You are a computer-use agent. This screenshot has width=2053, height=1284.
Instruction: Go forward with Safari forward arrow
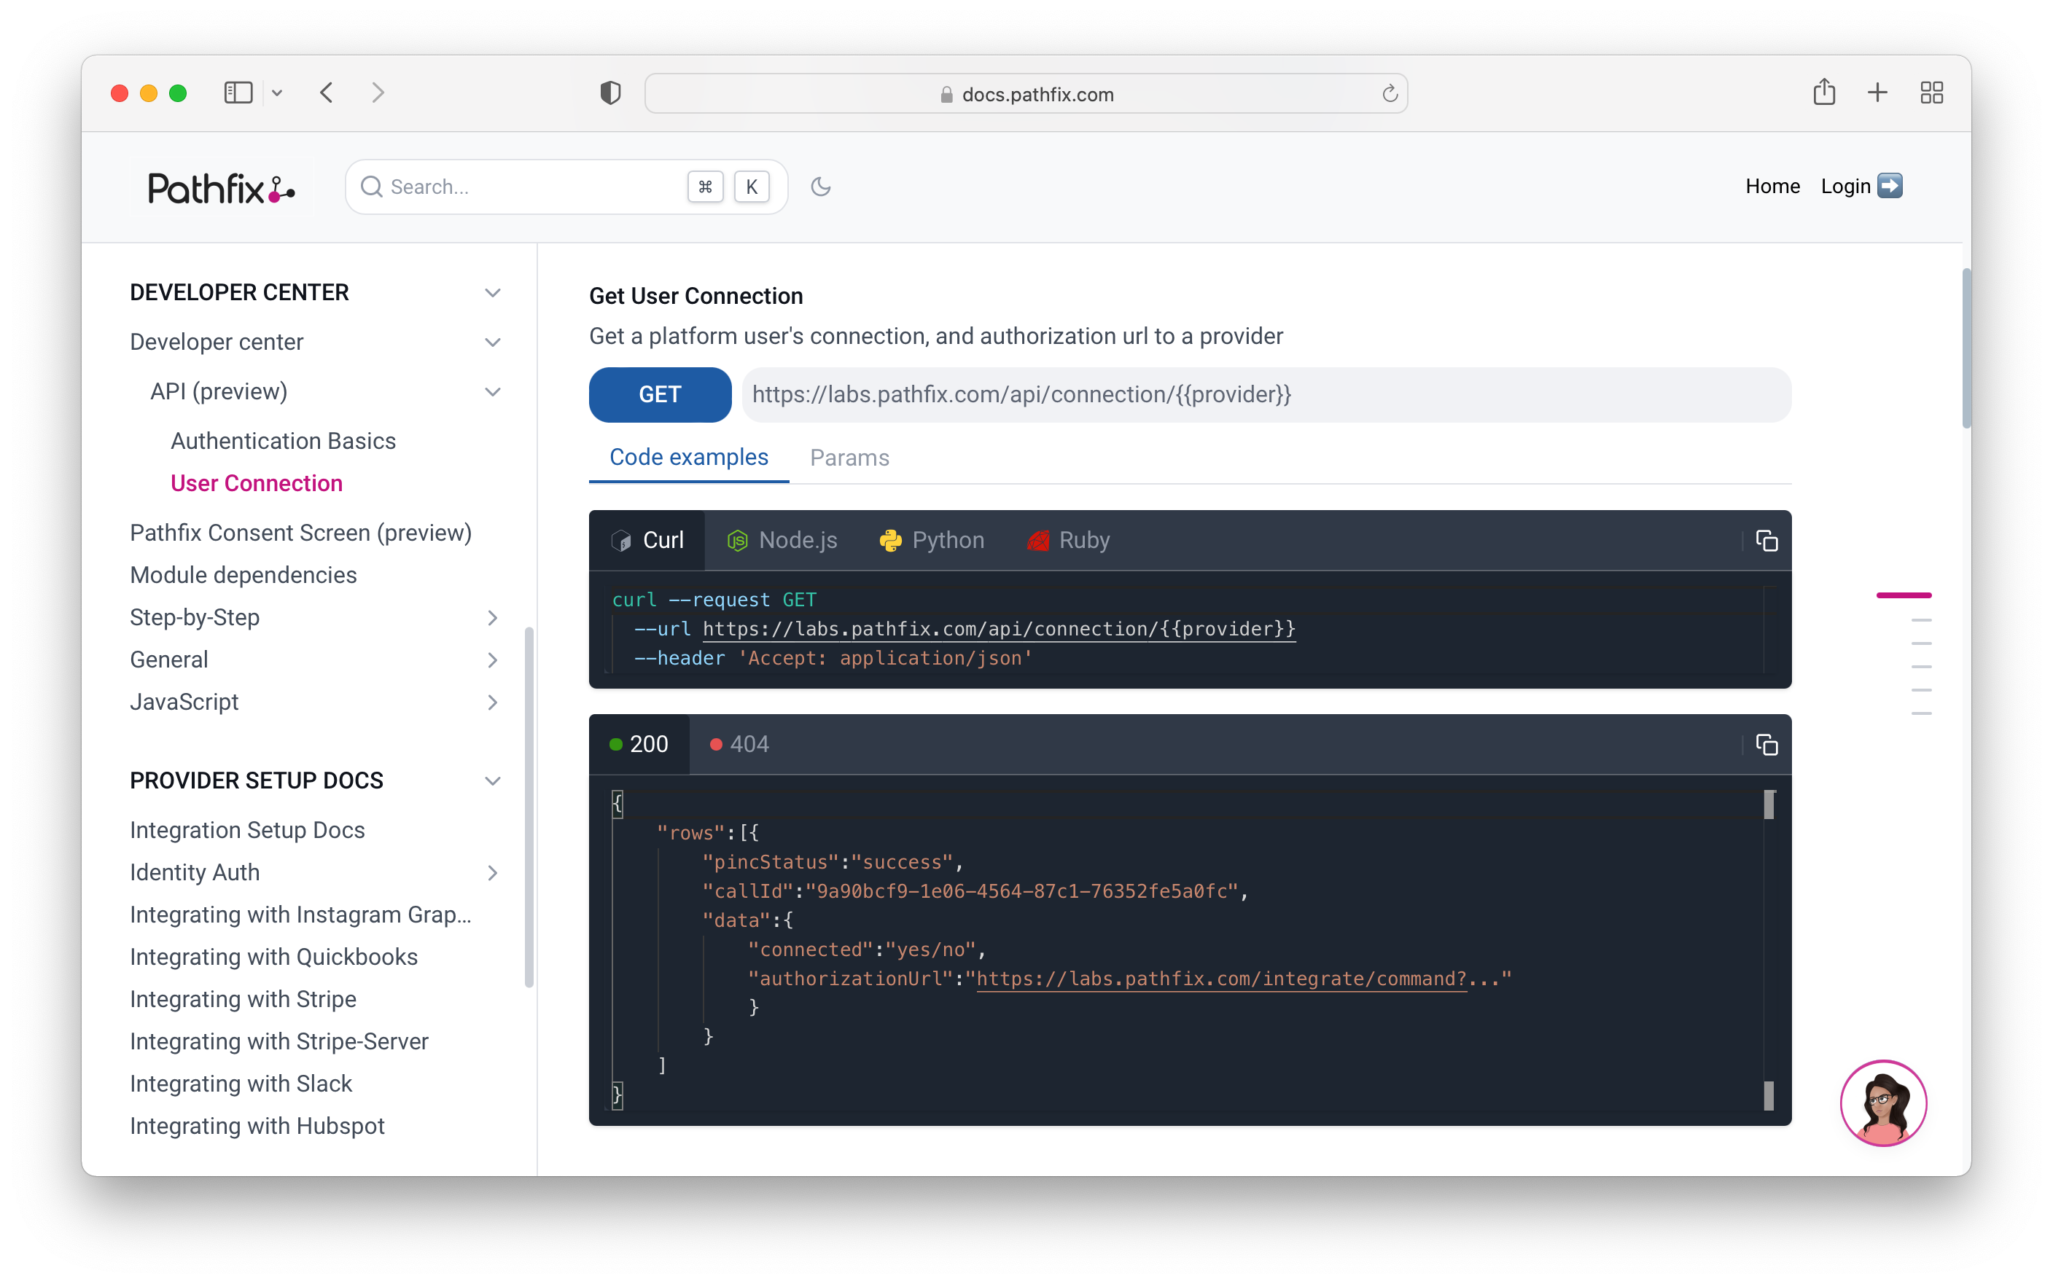pos(378,93)
